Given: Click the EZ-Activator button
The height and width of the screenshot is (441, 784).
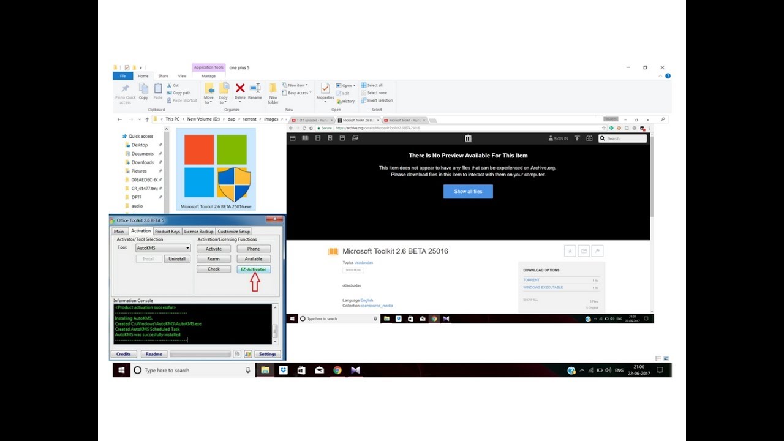Looking at the screenshot, I should [x=254, y=269].
